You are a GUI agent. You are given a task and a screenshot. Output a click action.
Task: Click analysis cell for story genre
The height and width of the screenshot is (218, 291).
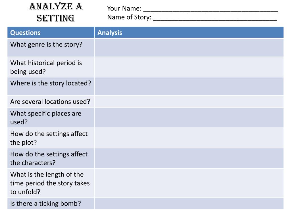point(189,47)
